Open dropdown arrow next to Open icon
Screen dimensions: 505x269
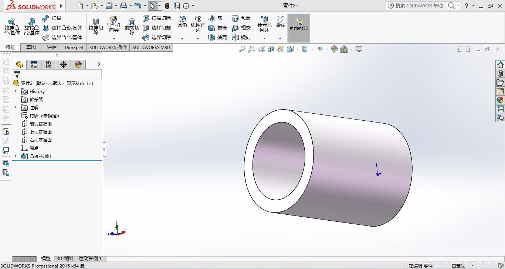coord(102,6)
